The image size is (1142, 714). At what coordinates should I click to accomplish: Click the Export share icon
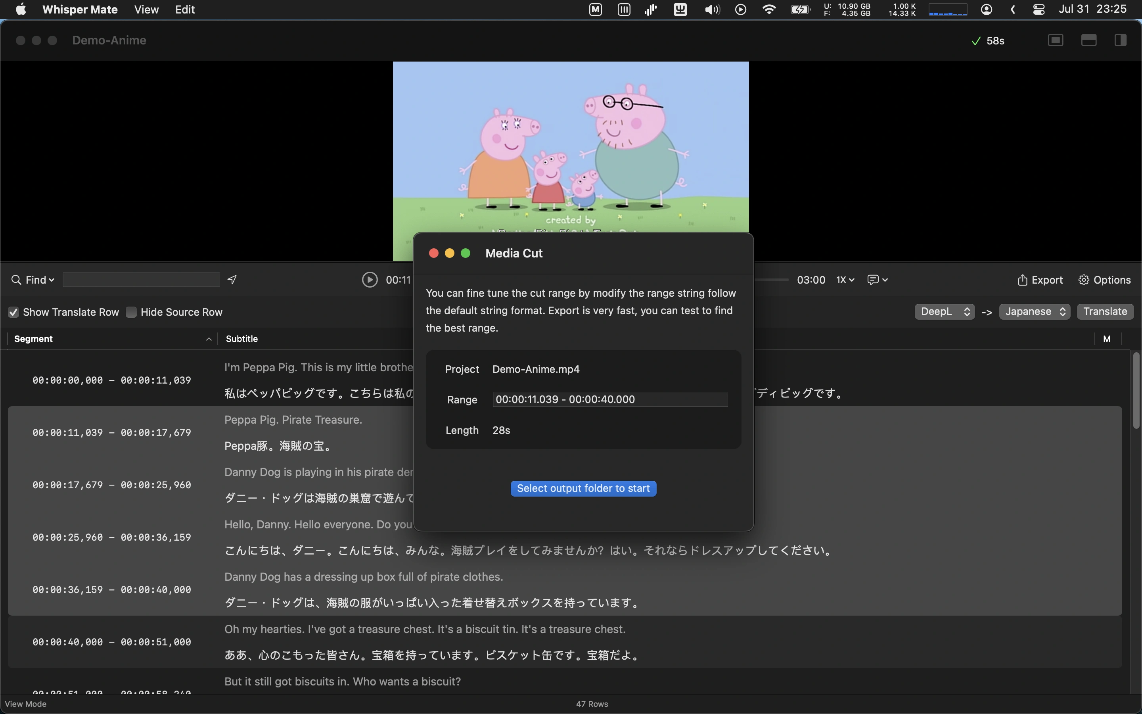[1022, 280]
